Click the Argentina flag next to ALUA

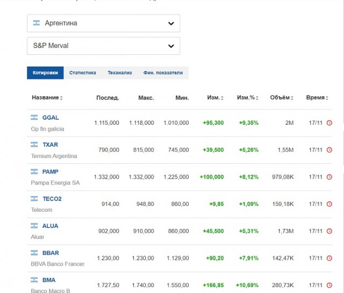34,226
